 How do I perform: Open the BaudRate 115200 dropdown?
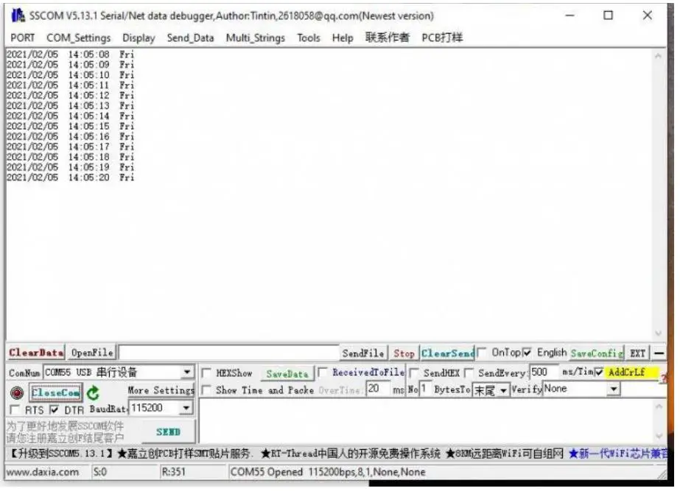click(186, 408)
